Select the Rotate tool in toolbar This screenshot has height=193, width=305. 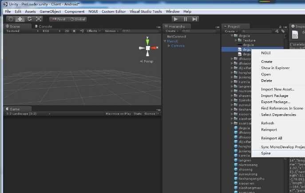(29, 19)
